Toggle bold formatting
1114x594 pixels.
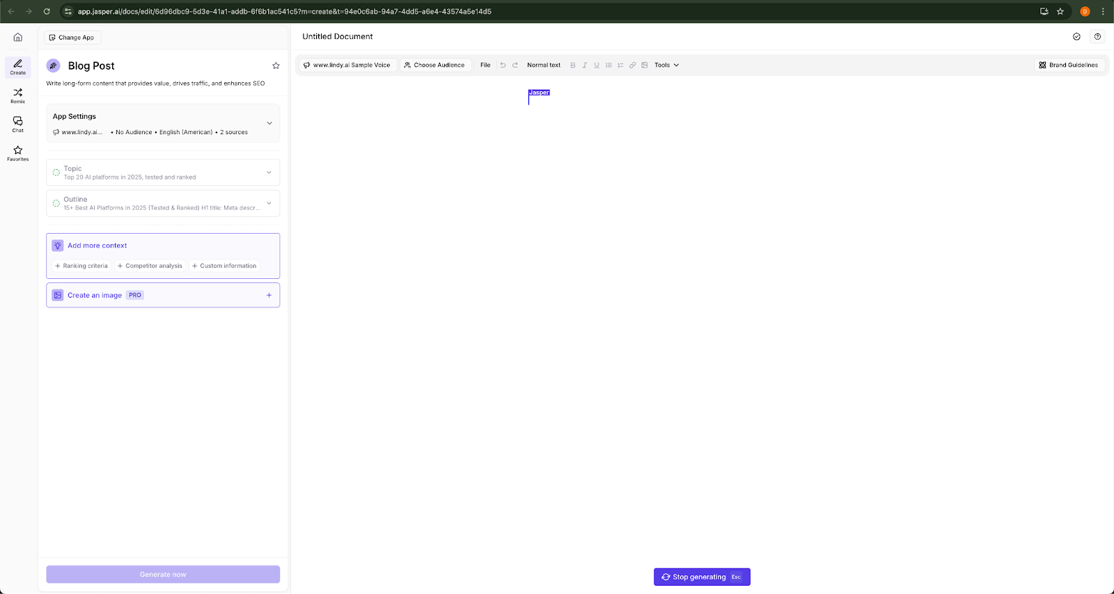573,65
